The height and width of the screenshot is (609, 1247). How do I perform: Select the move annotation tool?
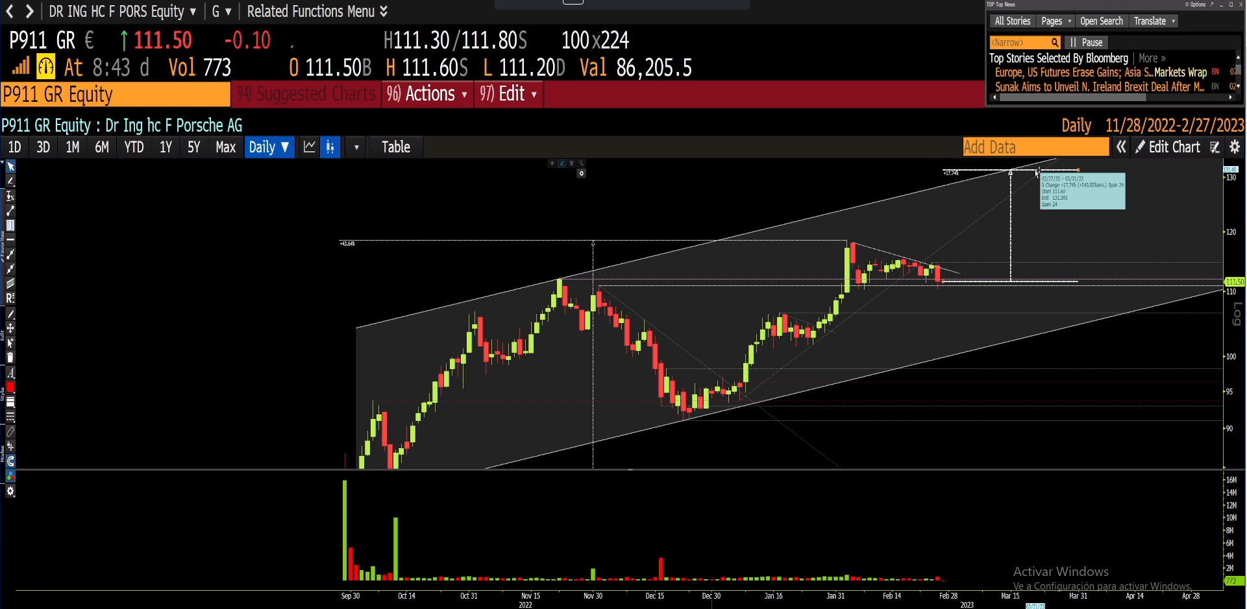pyautogui.click(x=10, y=328)
